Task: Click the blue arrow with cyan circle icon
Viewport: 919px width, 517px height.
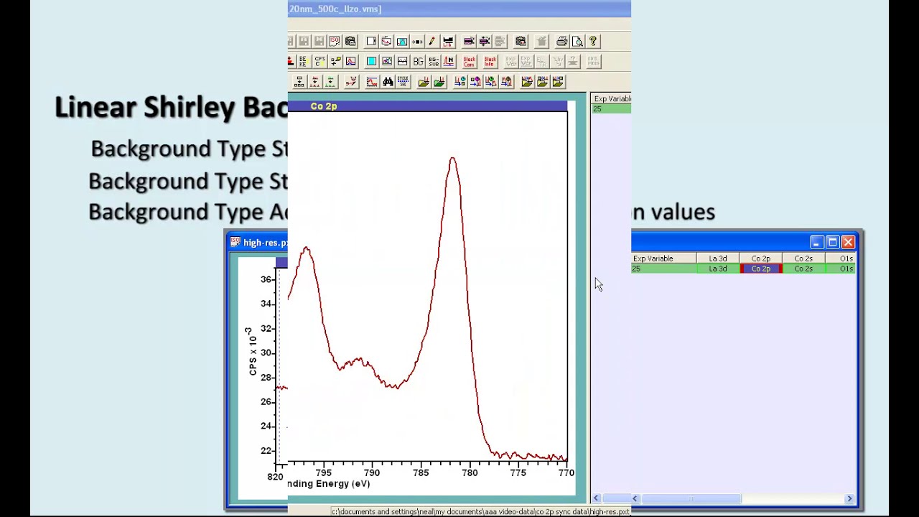Action: click(460, 81)
